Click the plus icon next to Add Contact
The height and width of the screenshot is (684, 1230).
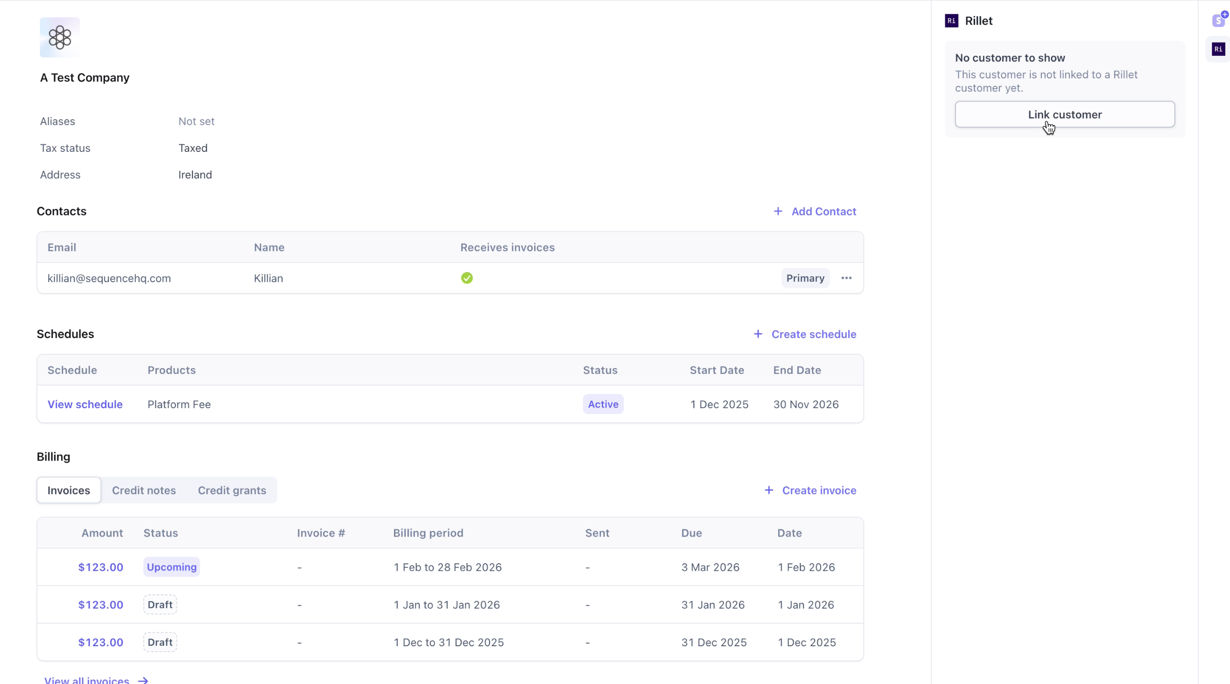pos(778,211)
